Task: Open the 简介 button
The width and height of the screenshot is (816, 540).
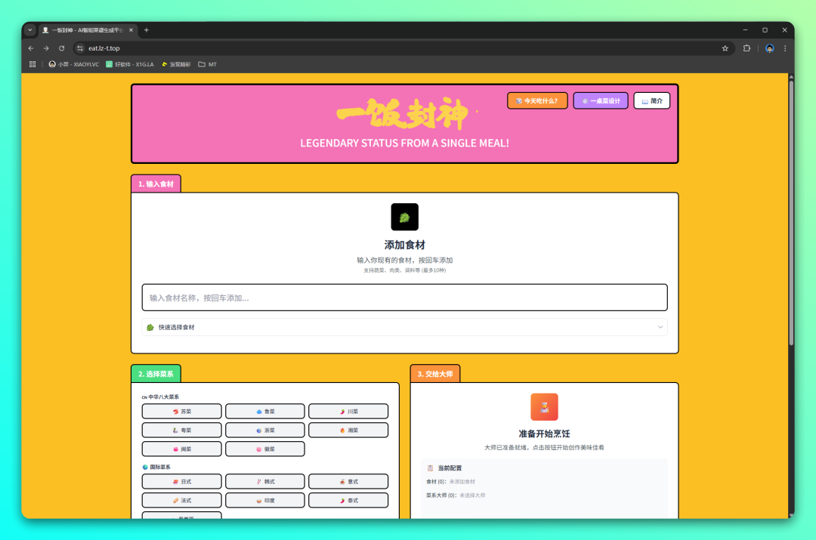Action: click(651, 101)
